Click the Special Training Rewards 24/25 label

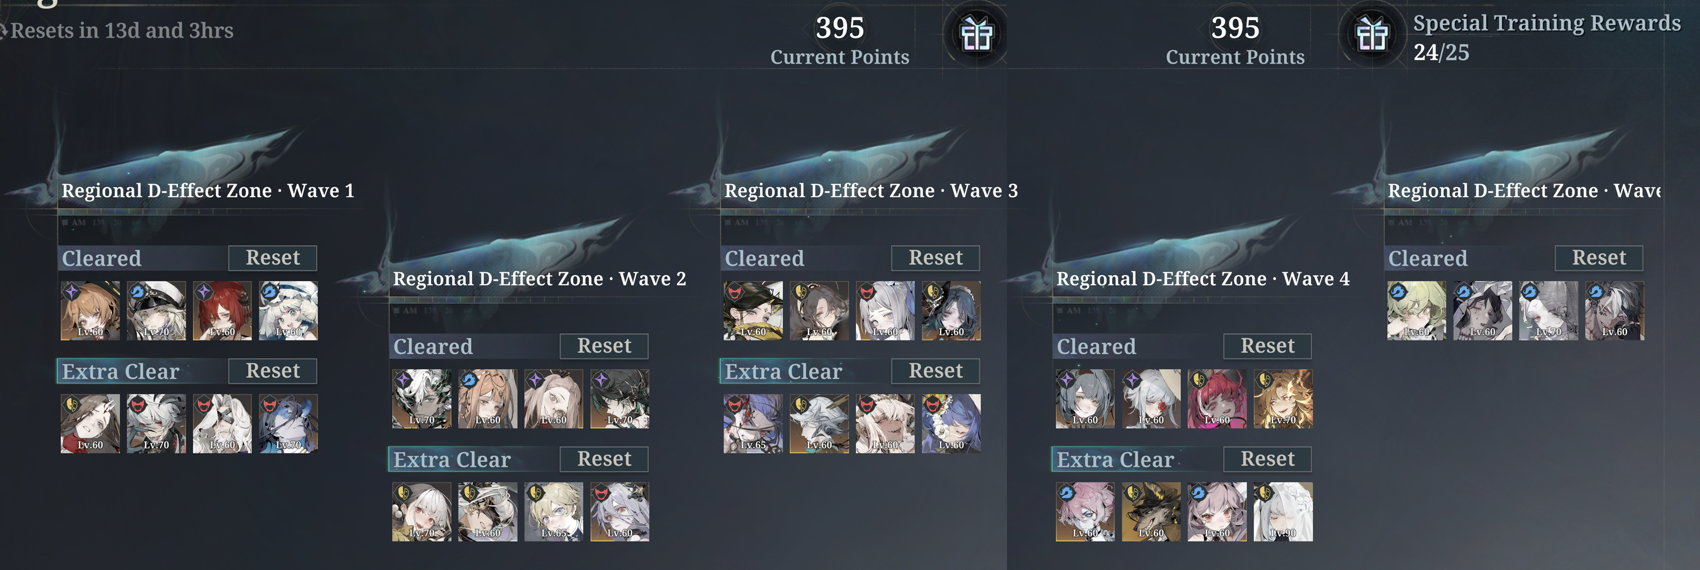pyautogui.click(x=1546, y=37)
